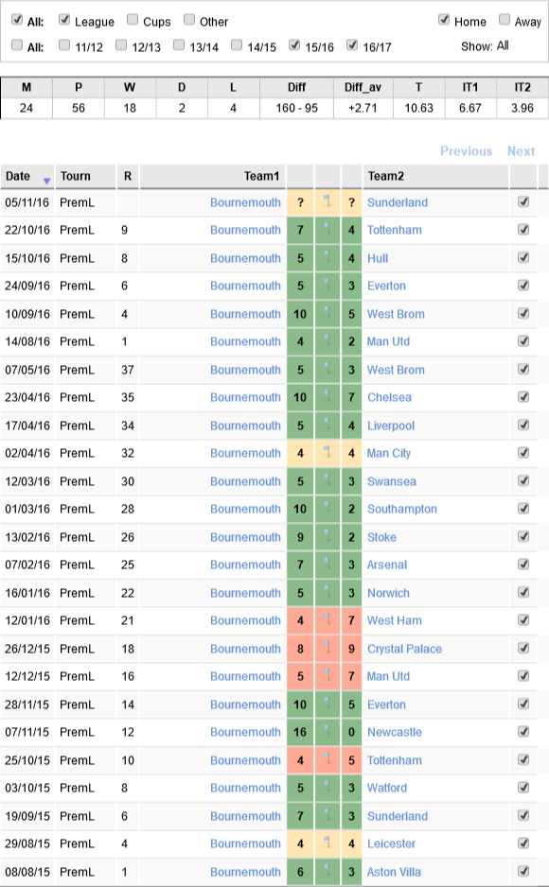Uncheck row checkbox for Hull match

tap(523, 257)
